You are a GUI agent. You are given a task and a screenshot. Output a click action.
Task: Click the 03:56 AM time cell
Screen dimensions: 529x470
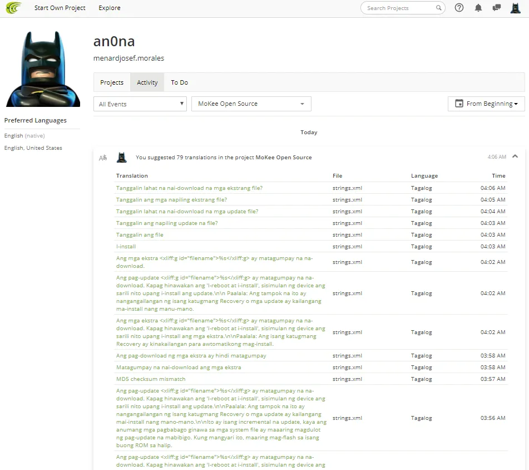tap(493, 418)
